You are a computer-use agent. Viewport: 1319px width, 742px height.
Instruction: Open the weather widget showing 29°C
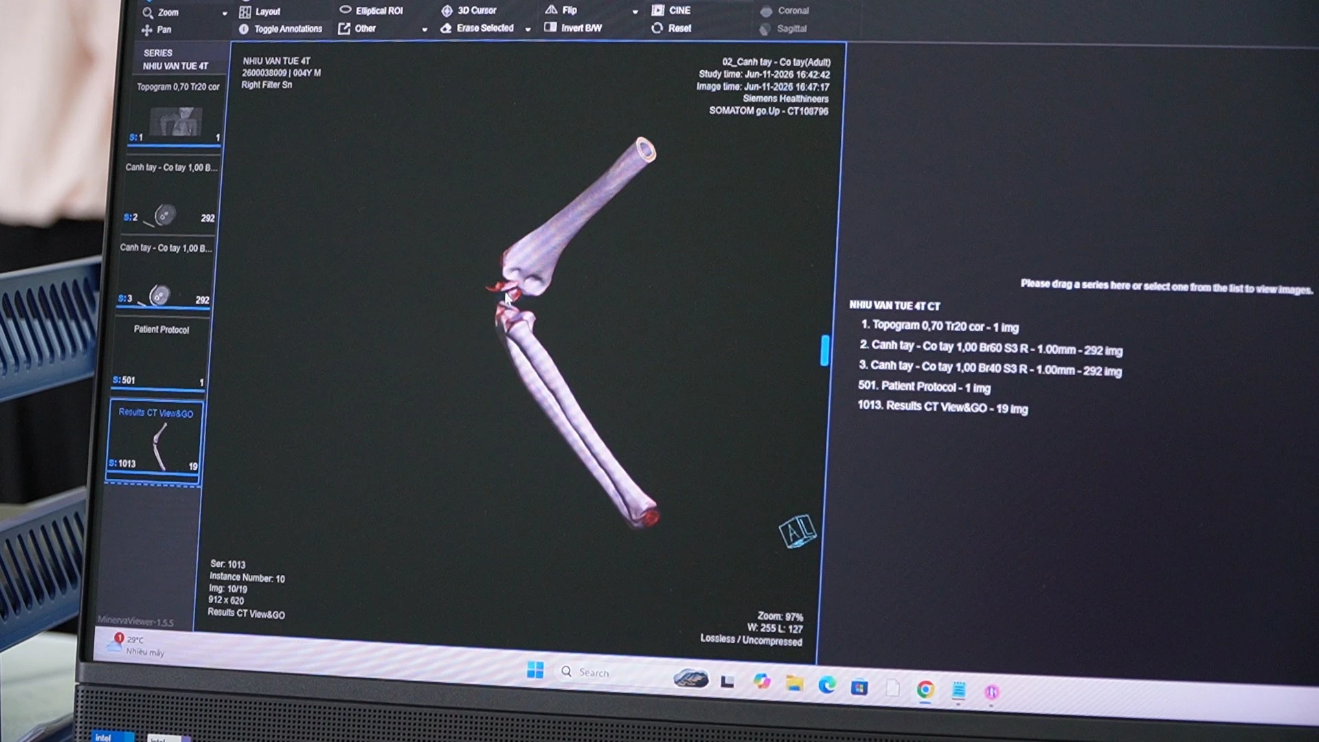pyautogui.click(x=136, y=644)
